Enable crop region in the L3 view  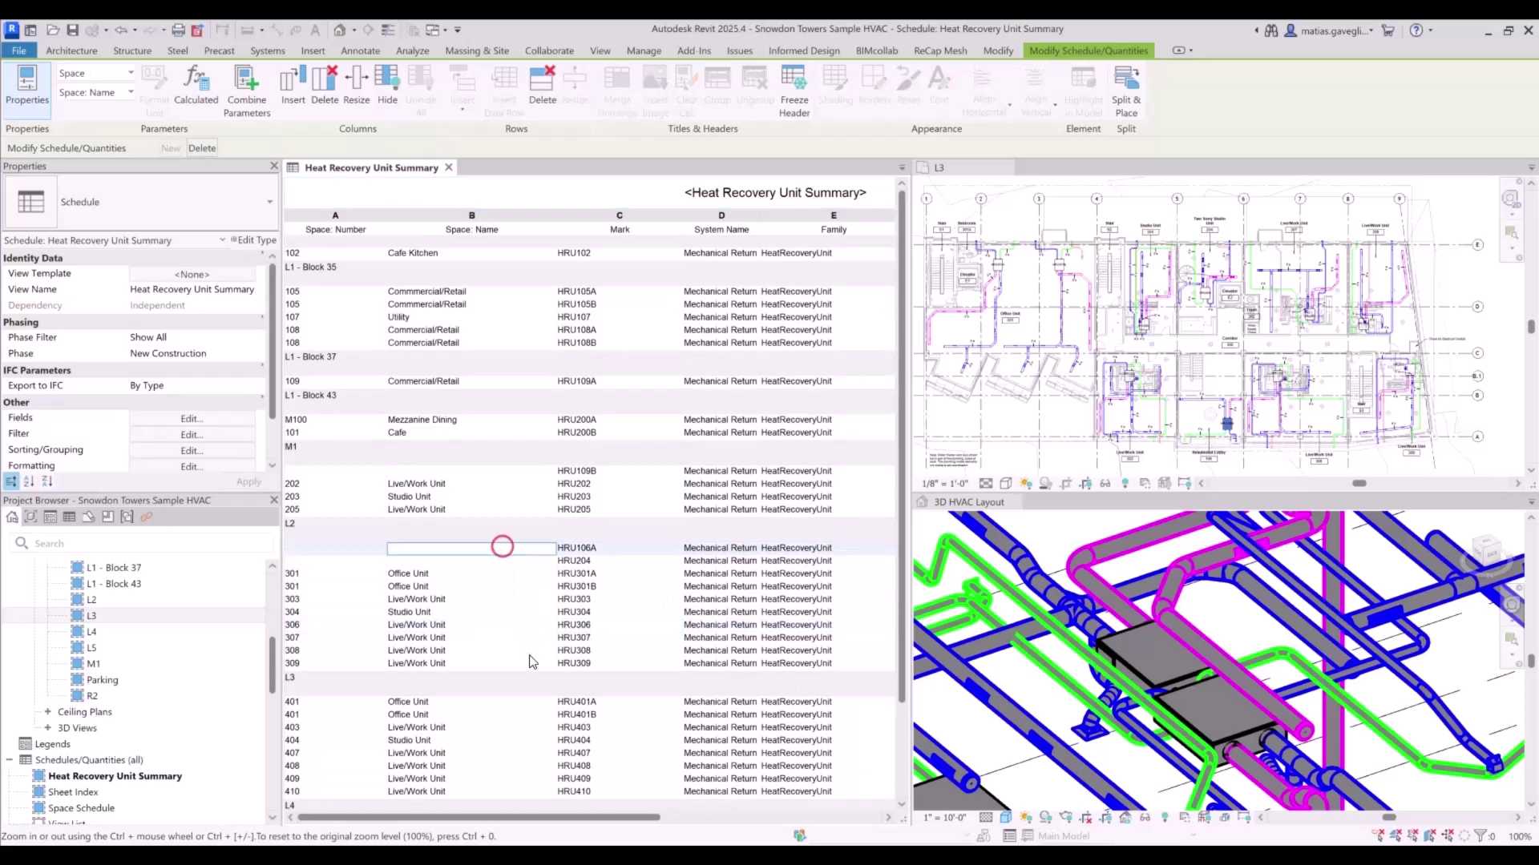pyautogui.click(x=1066, y=483)
